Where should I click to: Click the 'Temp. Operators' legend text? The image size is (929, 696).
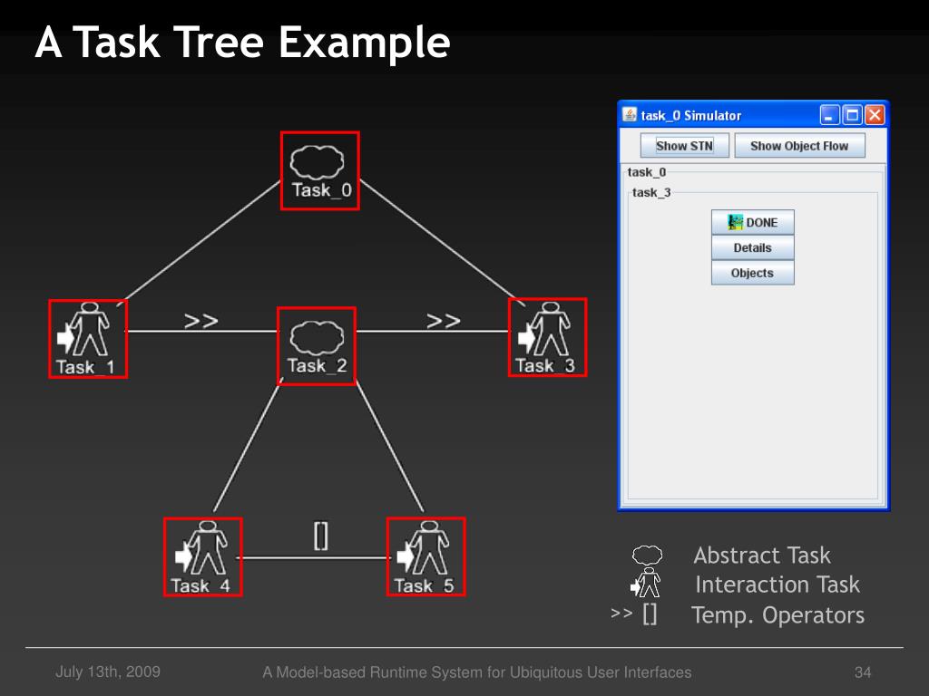(777, 615)
